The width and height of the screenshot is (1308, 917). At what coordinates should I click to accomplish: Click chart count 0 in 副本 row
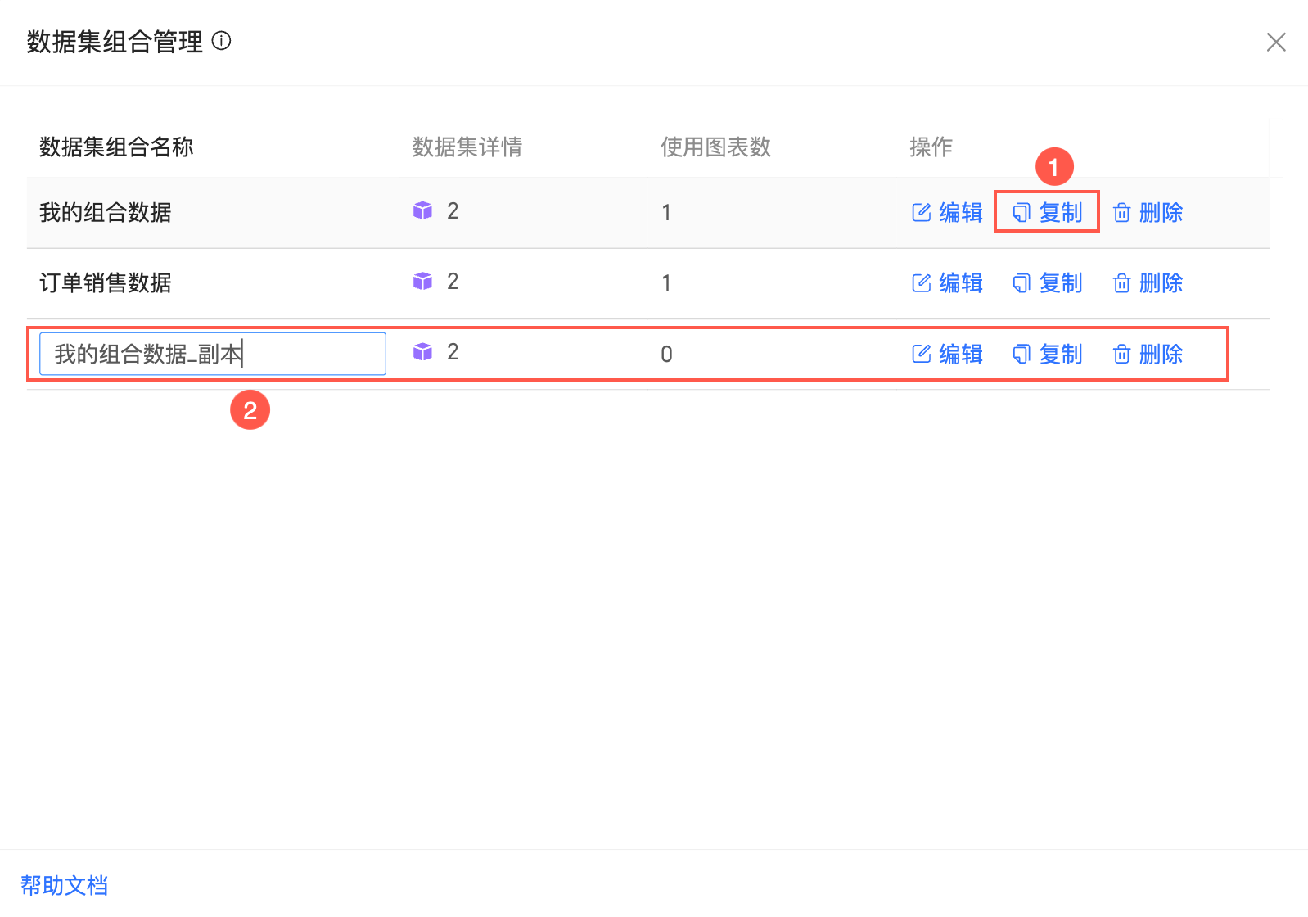(x=666, y=355)
